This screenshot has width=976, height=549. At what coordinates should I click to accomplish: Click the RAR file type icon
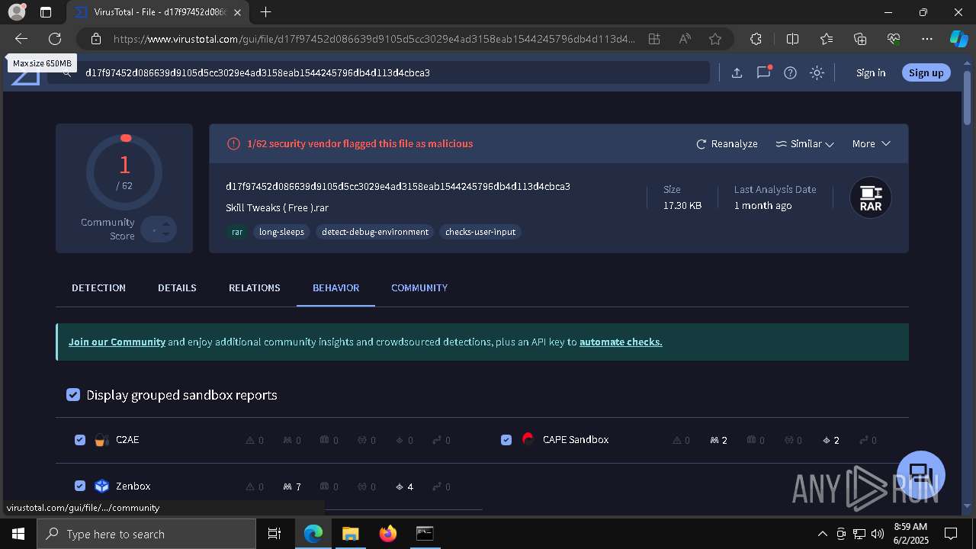click(871, 197)
